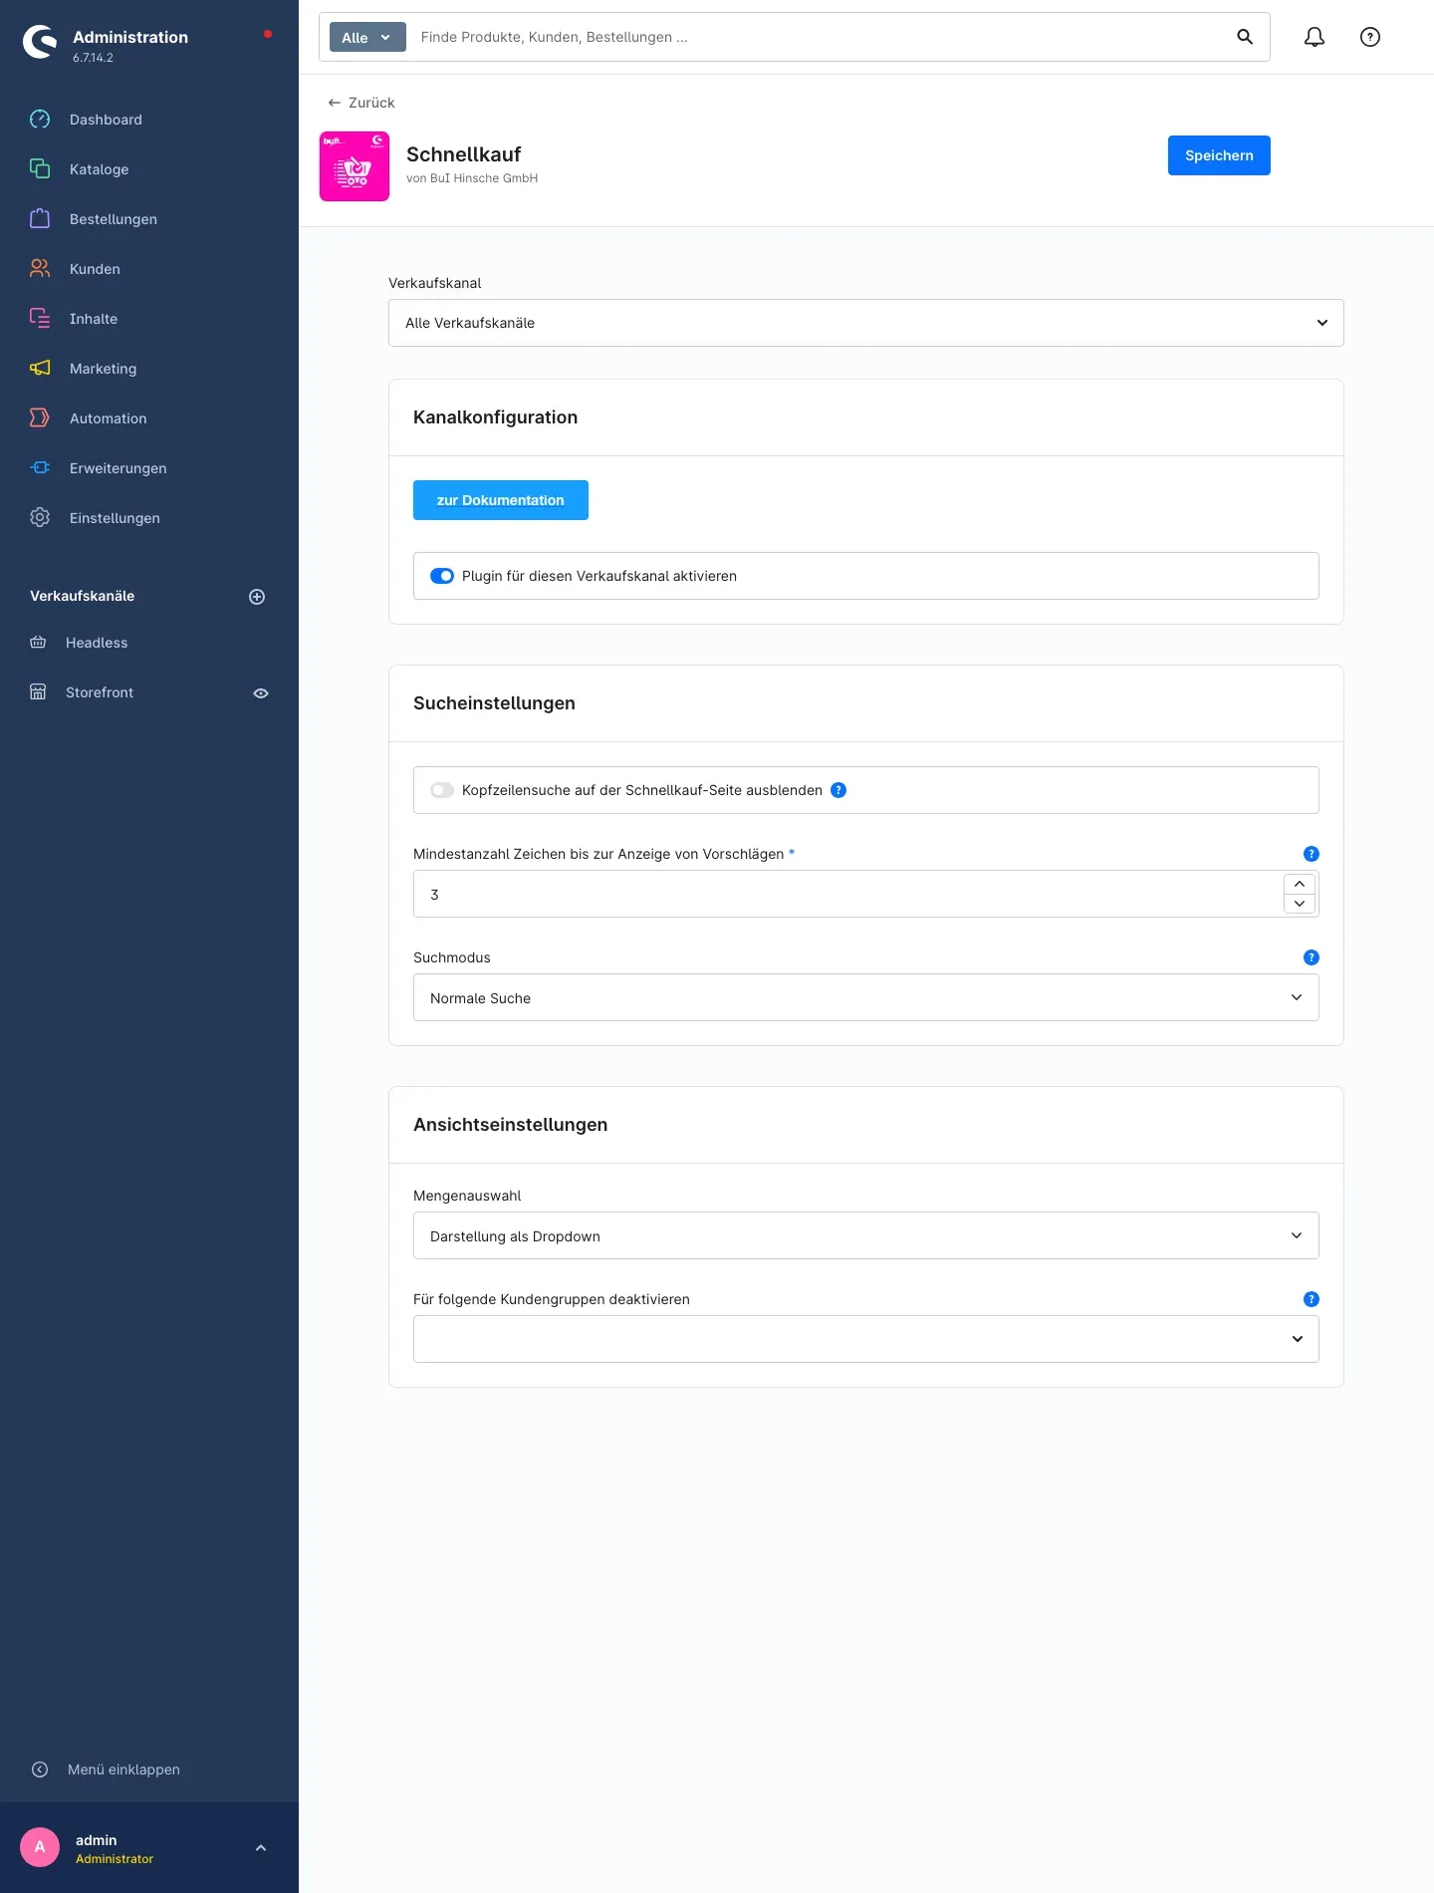Screen dimensions: 1434x1893
Task: Expand the admin user menu chevron
Action: pyautogui.click(x=261, y=1848)
